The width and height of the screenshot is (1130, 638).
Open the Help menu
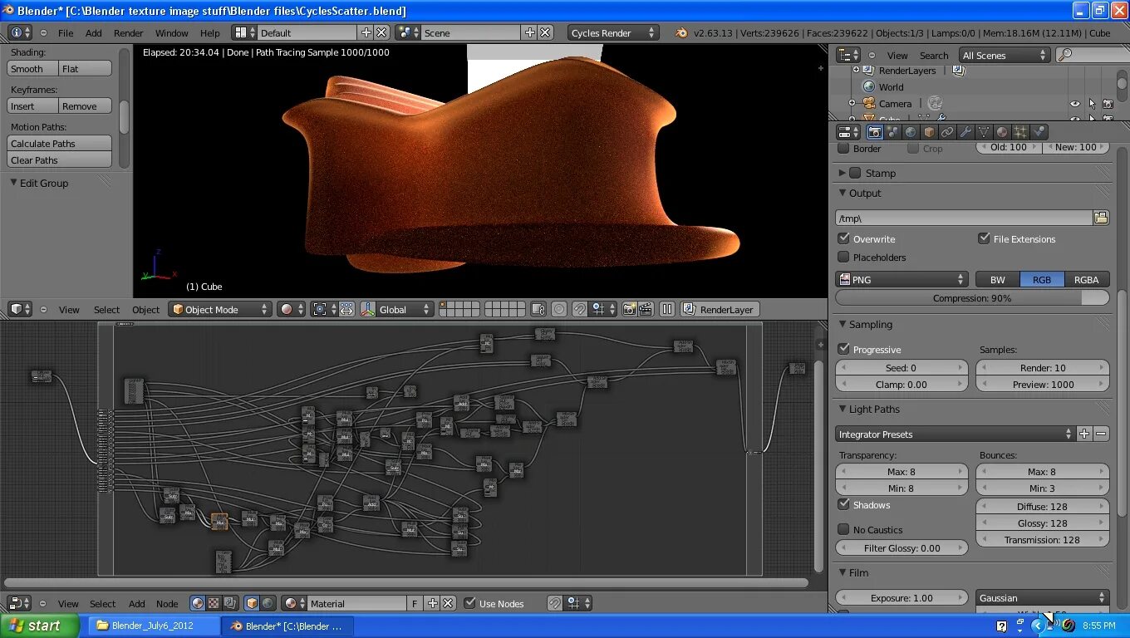click(210, 32)
